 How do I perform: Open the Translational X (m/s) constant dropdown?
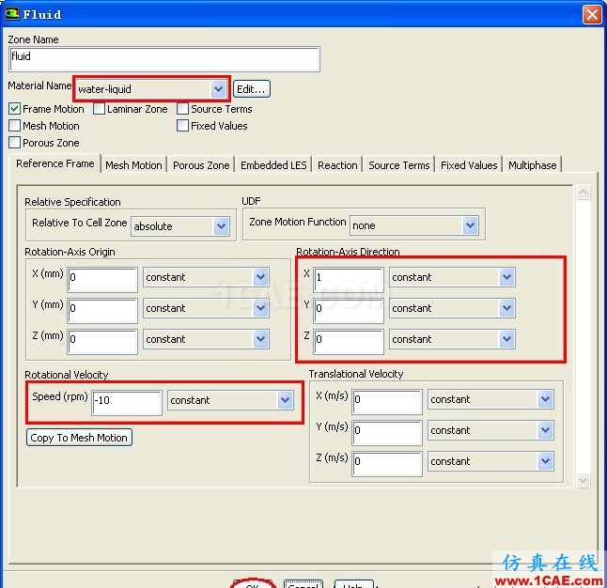[490, 399]
